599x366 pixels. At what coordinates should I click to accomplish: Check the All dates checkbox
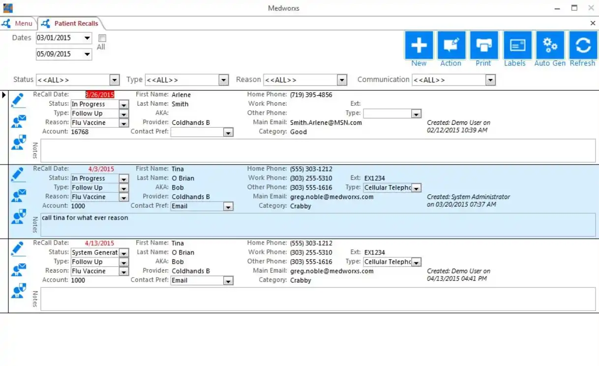pos(102,38)
